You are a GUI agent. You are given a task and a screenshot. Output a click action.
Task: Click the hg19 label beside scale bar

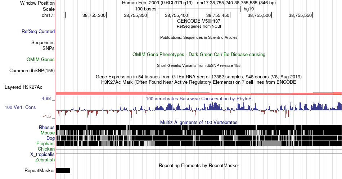tap(249, 9)
